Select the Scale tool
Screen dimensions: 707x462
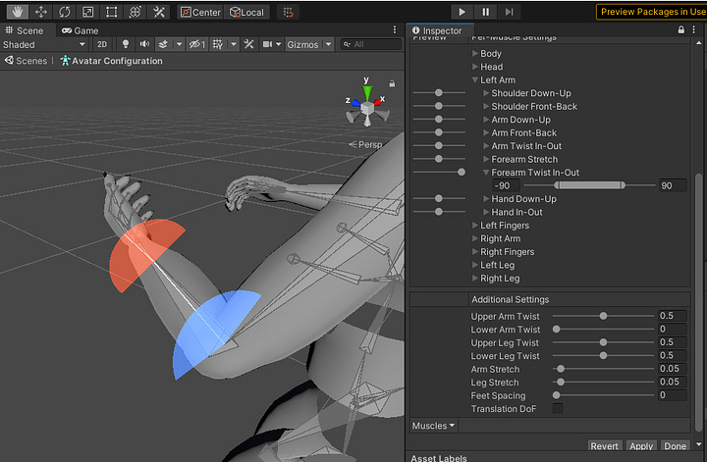[x=88, y=12]
